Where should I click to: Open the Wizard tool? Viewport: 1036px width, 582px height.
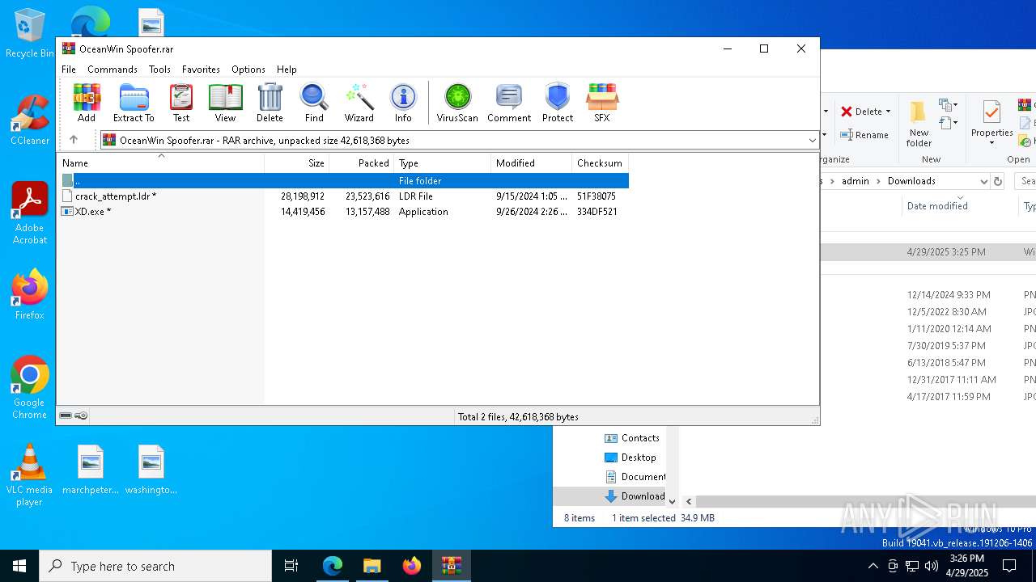click(359, 103)
